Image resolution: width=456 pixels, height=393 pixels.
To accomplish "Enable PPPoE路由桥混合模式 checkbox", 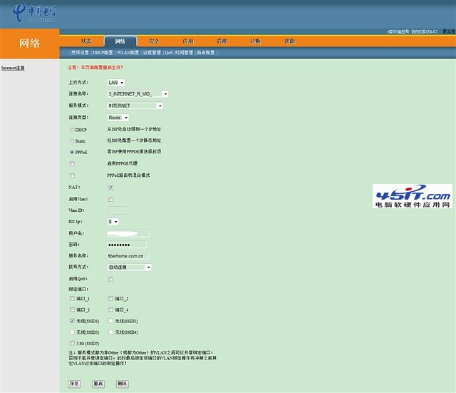I will [x=72, y=176].
